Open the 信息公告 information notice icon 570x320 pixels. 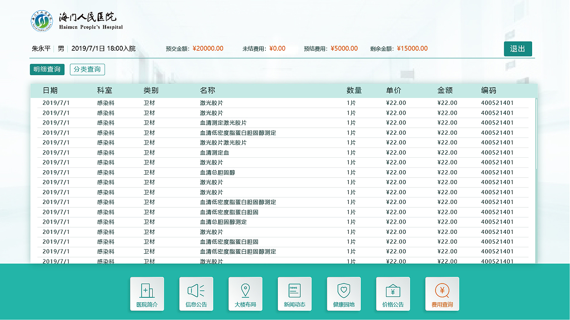(x=196, y=294)
